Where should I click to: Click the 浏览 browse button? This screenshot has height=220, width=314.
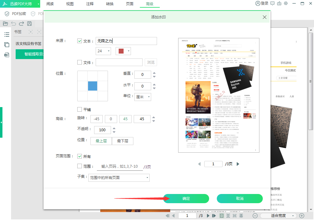151,62
